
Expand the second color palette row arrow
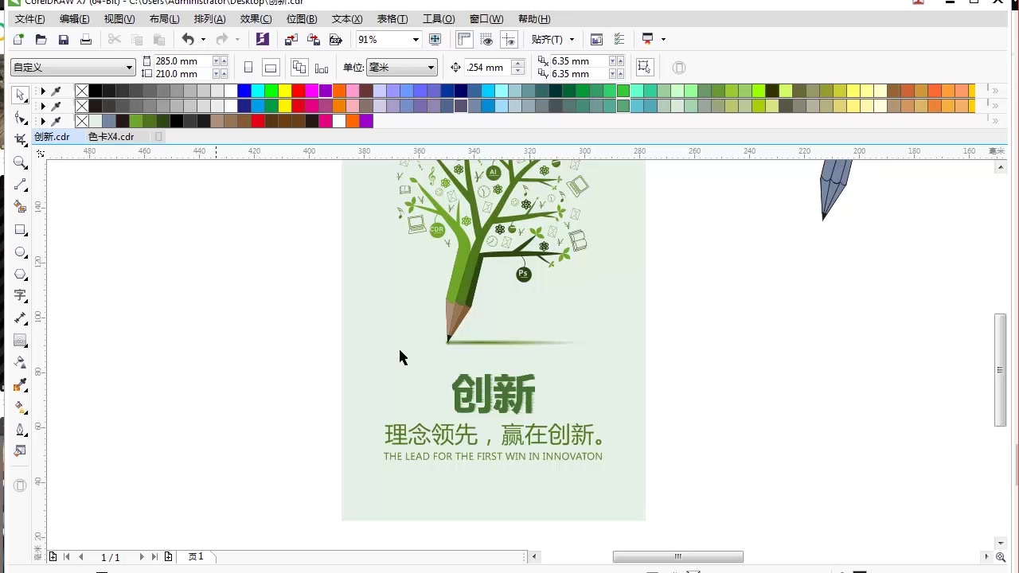pyautogui.click(x=43, y=106)
